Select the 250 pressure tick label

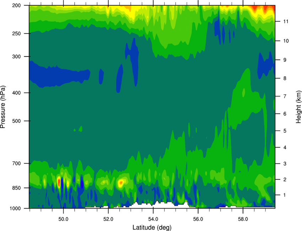16,33
